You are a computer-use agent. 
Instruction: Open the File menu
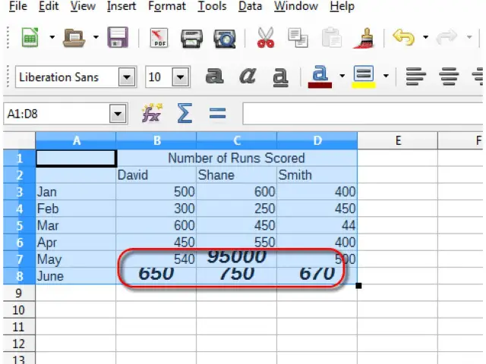click(x=18, y=6)
